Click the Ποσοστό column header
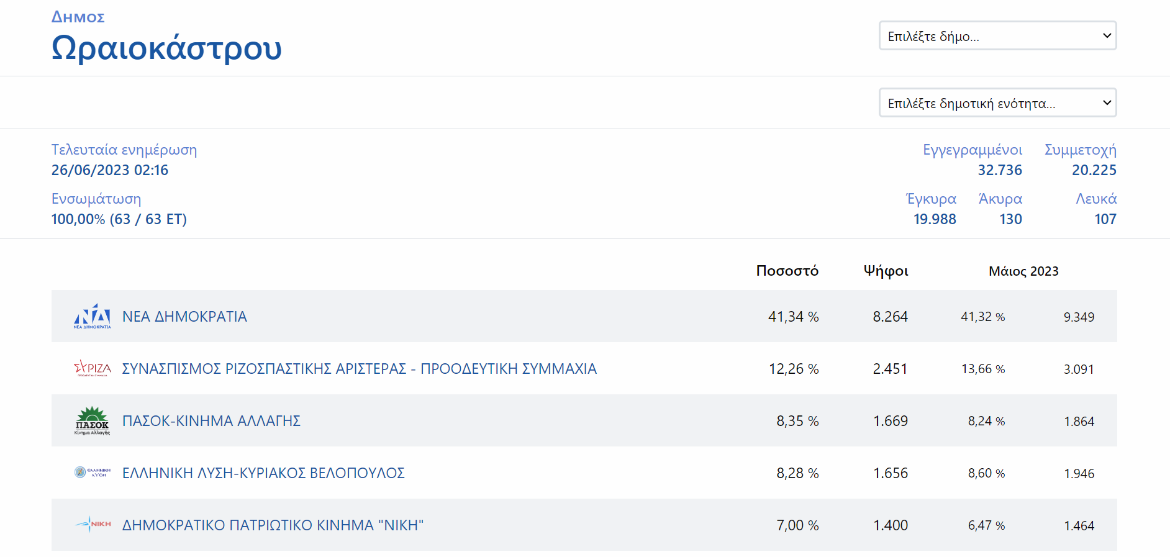The width and height of the screenshot is (1170, 557). pyautogui.click(x=787, y=271)
